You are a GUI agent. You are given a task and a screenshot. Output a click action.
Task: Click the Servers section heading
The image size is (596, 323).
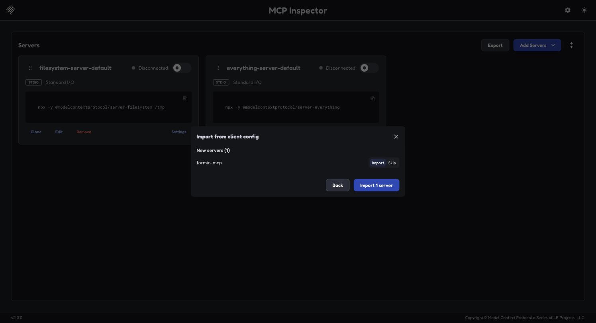pos(29,45)
